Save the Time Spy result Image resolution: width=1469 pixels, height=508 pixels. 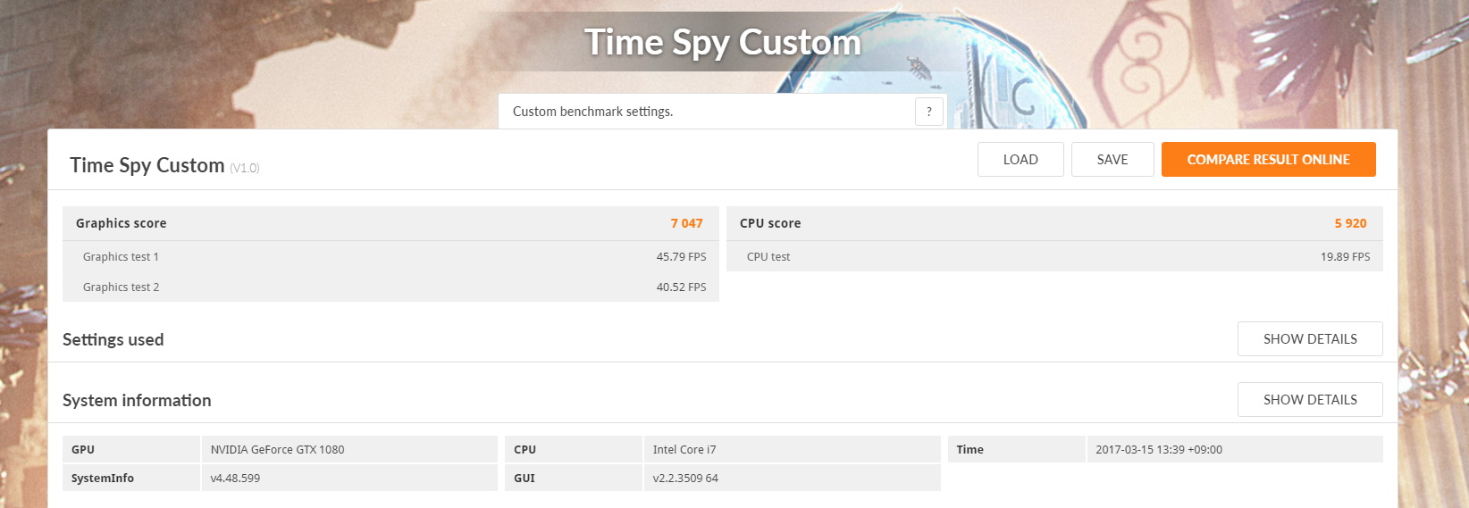click(x=1112, y=160)
